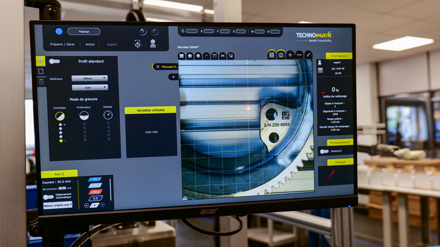Add a new file tab with plus
Image resolution: width=440 pixels, height=247 pixels.
tap(173, 77)
